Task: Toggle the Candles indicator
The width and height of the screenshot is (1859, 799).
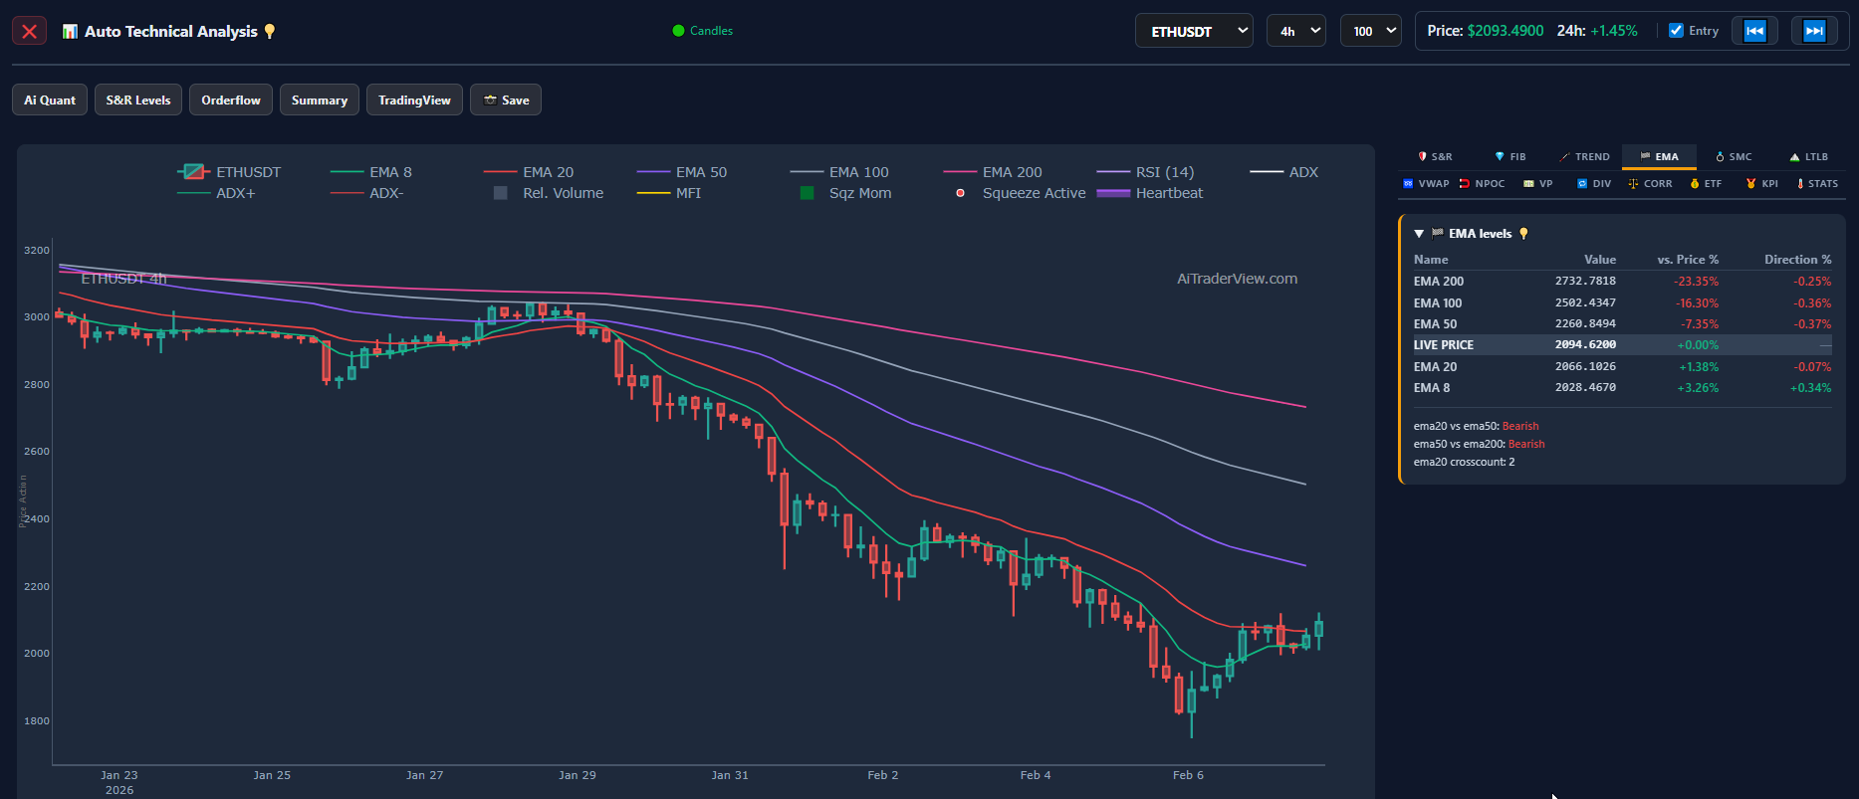Action: (703, 31)
